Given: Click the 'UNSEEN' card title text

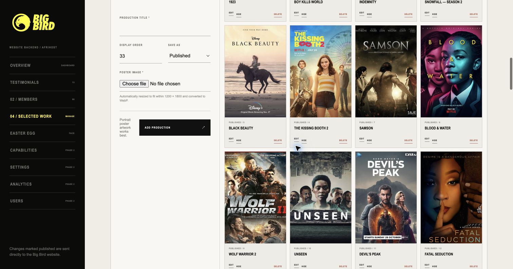Looking at the screenshot, I should pyautogui.click(x=300, y=254).
